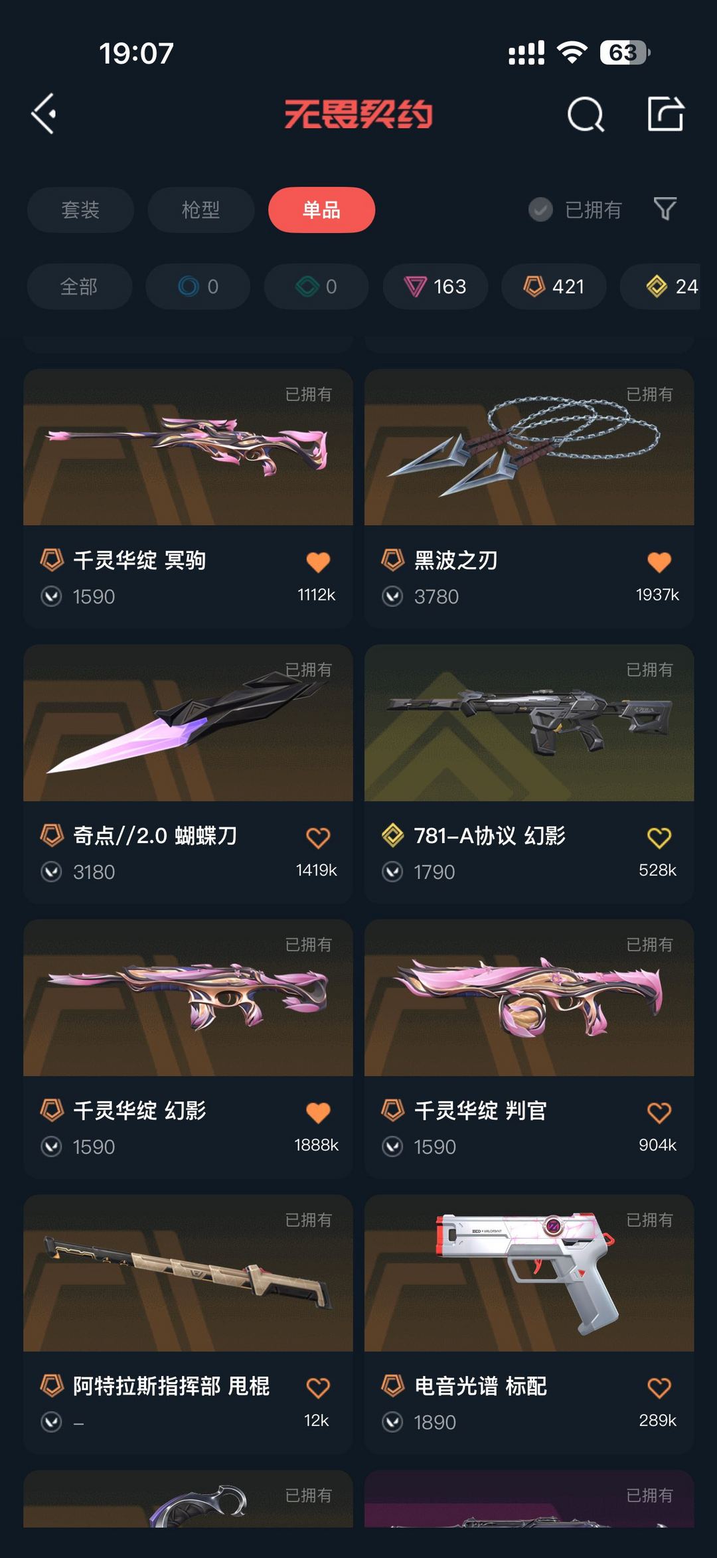Favorite 781-A协议 幻影 heart icon

659,837
